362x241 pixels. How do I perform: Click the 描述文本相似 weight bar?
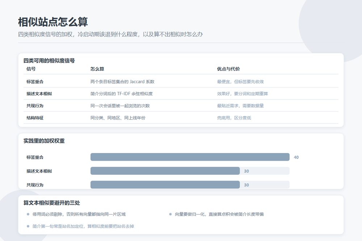[165, 171]
